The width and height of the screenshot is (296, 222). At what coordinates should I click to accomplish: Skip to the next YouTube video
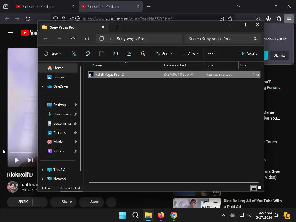30,160
